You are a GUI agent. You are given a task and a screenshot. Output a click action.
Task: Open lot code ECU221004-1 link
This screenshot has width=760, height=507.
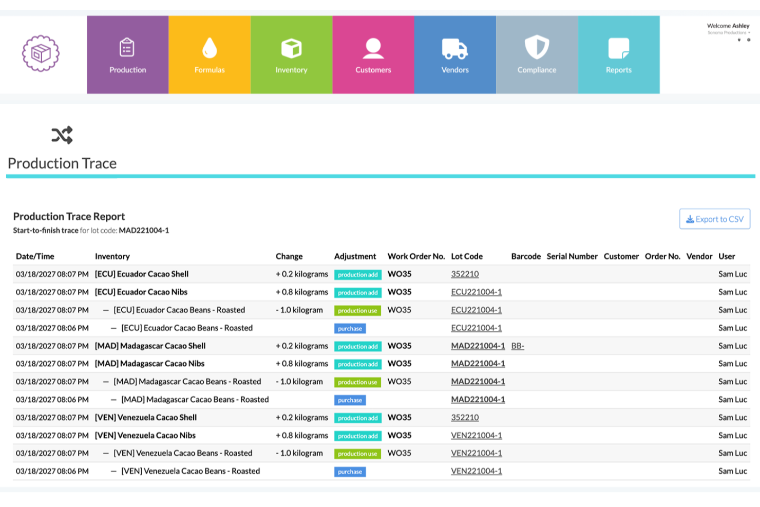click(477, 292)
